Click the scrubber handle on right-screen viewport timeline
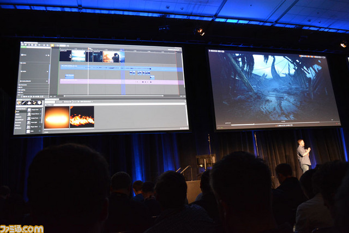 click(254, 124)
